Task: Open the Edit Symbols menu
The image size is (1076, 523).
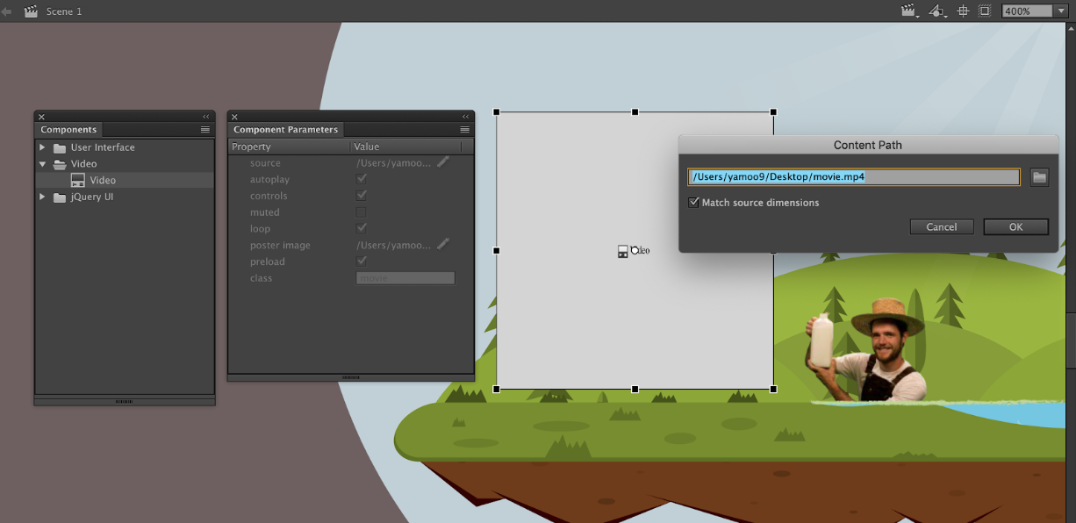Action: pyautogui.click(x=937, y=11)
